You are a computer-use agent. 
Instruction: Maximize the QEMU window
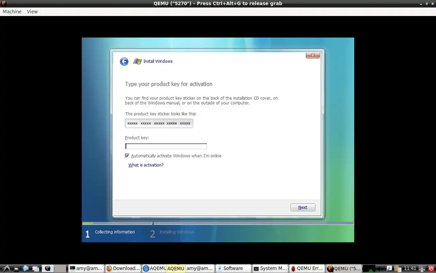tap(426, 3)
